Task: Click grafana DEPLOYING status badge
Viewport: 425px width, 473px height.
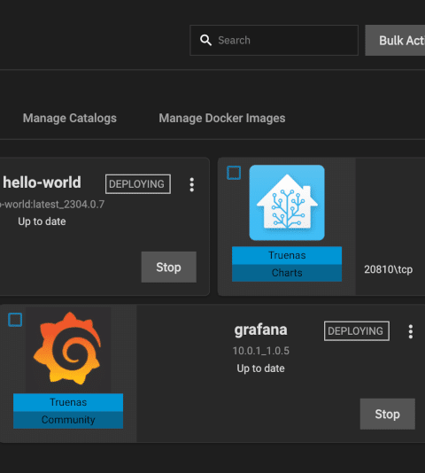Action: [x=357, y=331]
